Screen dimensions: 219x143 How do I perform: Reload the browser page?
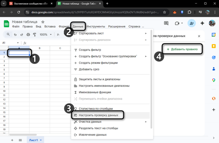click(x=19, y=12)
